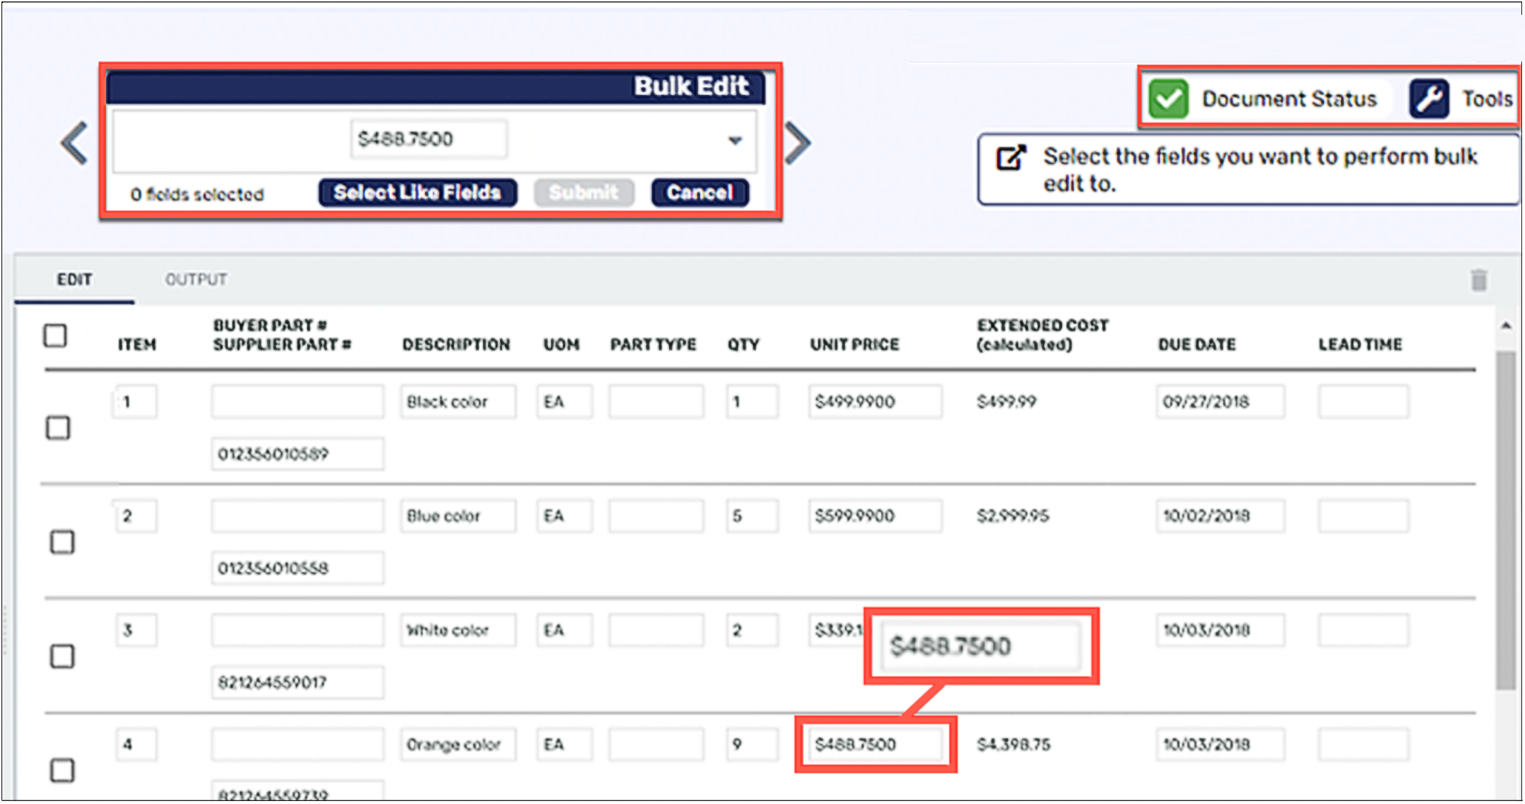The image size is (1525, 804).
Task: Open the Tools wrench icon
Action: pos(1429,99)
